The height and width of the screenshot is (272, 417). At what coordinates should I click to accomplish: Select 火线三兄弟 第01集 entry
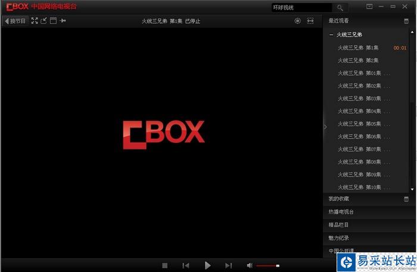click(364, 73)
